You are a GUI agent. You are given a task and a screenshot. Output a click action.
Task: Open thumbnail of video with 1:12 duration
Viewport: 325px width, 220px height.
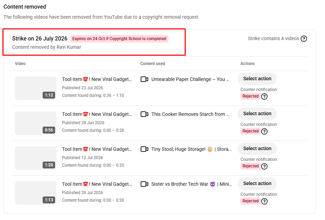[x=36, y=88]
